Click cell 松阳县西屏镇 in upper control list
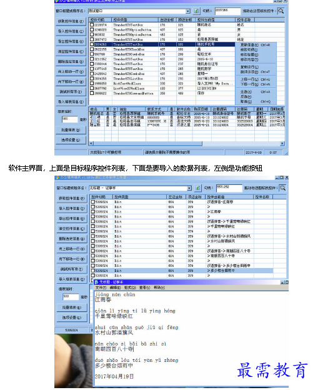The width and height of the screenshot is (313, 390). 207,39
